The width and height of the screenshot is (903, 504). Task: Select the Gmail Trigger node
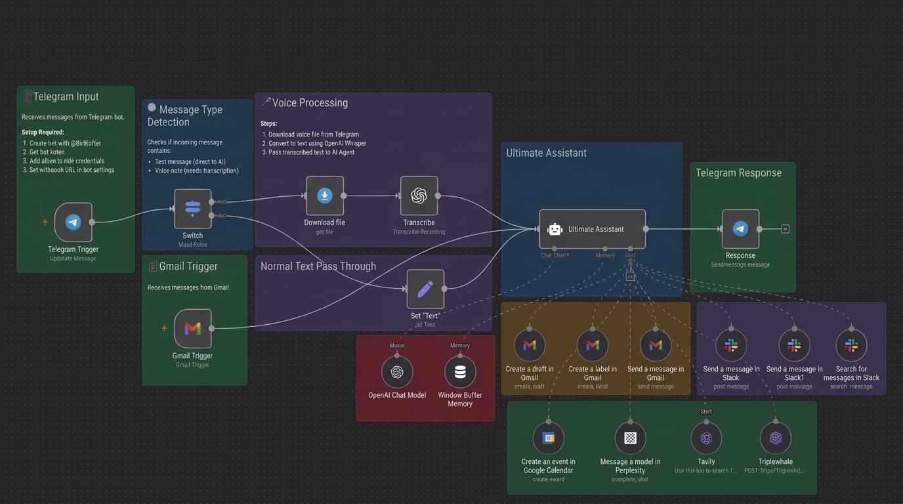click(x=192, y=328)
